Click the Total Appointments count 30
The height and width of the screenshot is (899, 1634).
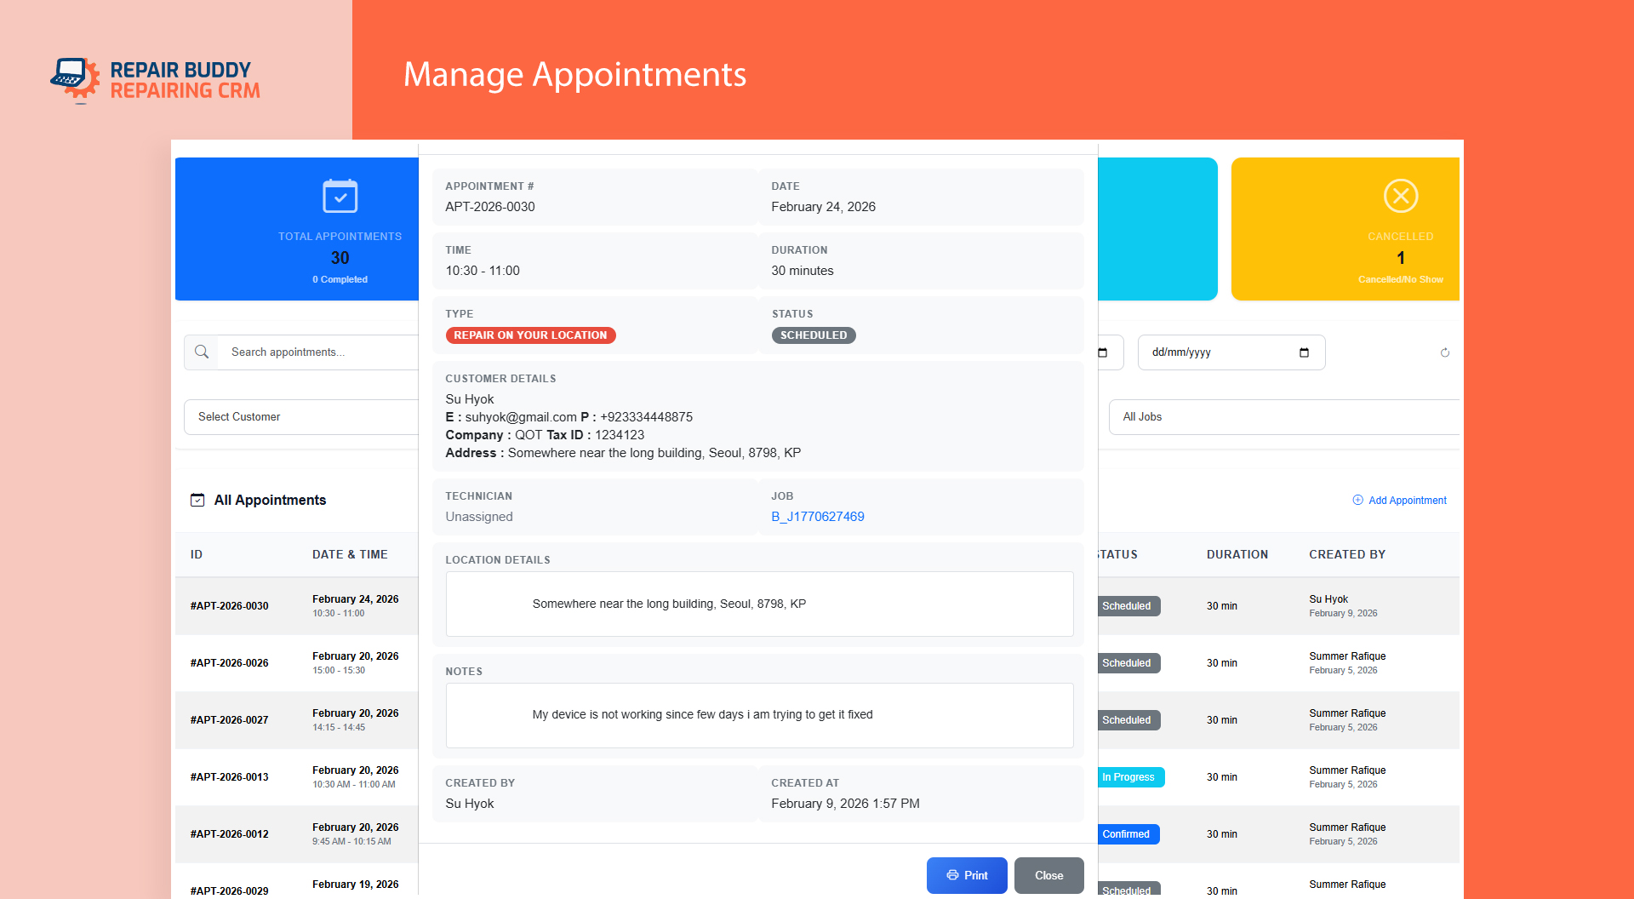(340, 258)
